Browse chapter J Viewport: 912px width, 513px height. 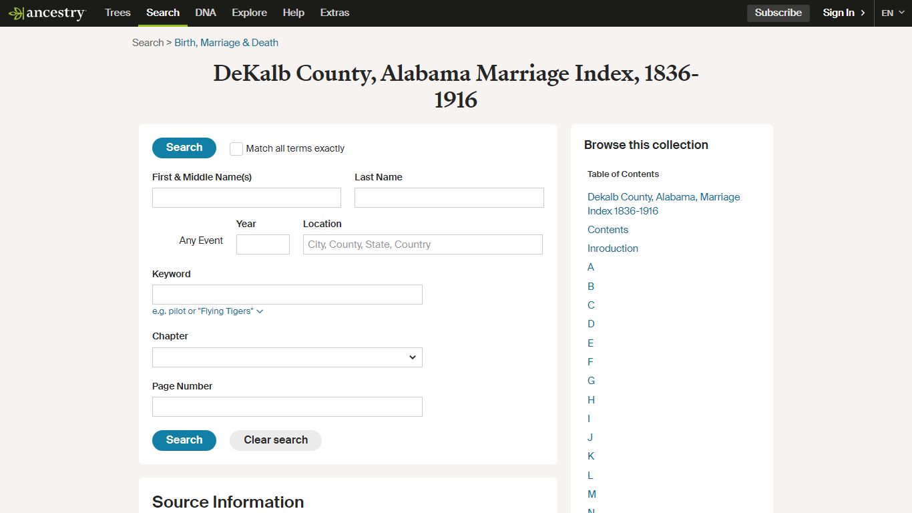click(590, 438)
